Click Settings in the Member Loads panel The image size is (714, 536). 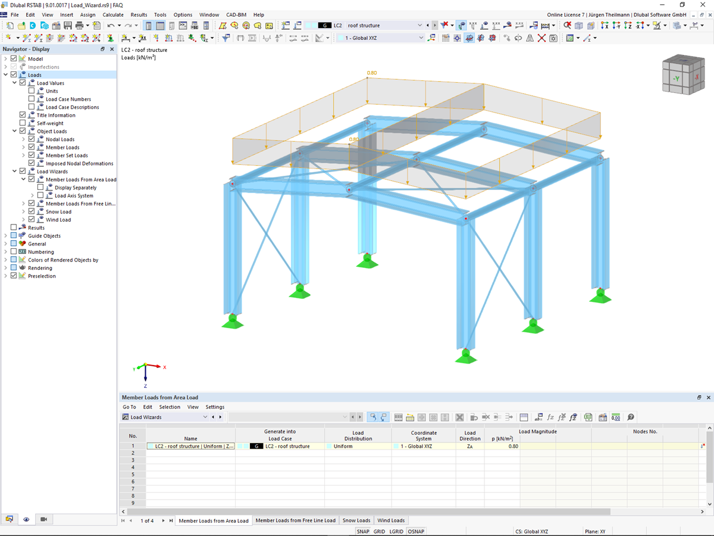click(215, 406)
